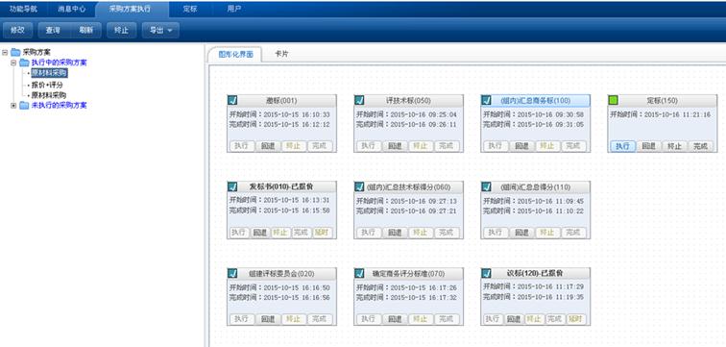
Task: Click 终止 on 组建评标委员会(020) card
Action: 294,319
